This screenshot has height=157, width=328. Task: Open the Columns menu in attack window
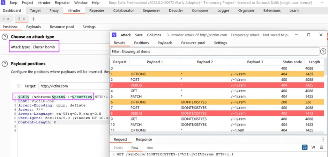click(x=154, y=35)
